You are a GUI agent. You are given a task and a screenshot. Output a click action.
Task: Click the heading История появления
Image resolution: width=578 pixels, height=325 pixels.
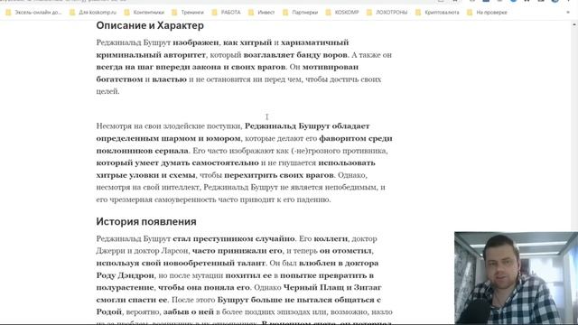coord(146,221)
